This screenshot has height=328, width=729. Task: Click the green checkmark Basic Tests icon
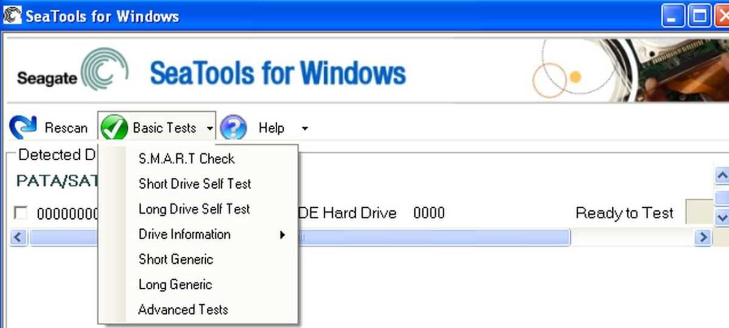pyautogui.click(x=114, y=128)
